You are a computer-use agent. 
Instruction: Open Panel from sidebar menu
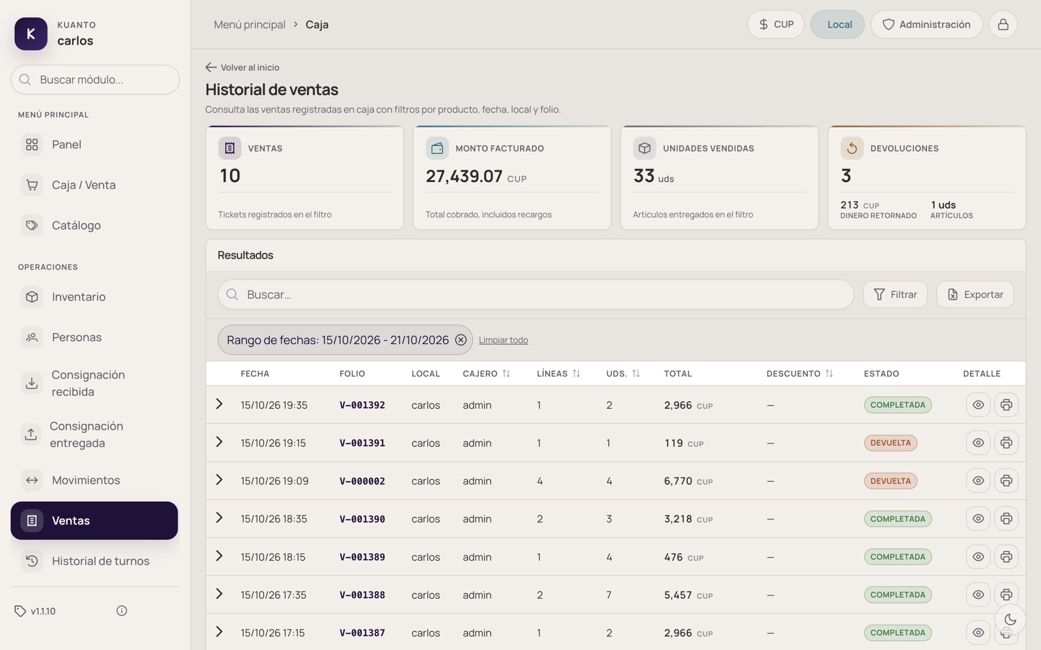pos(94,144)
